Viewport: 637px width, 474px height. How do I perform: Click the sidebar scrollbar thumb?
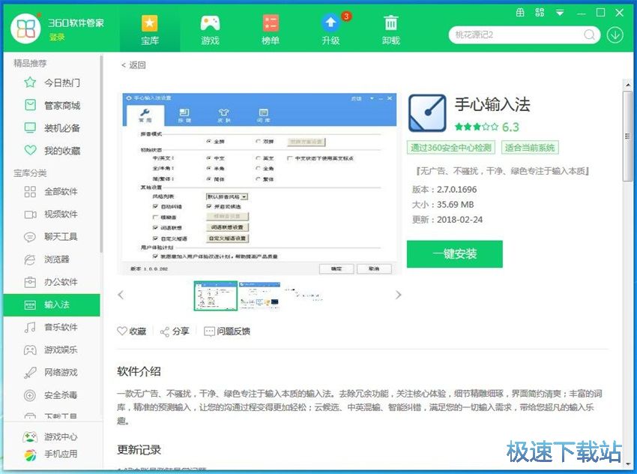[100, 154]
